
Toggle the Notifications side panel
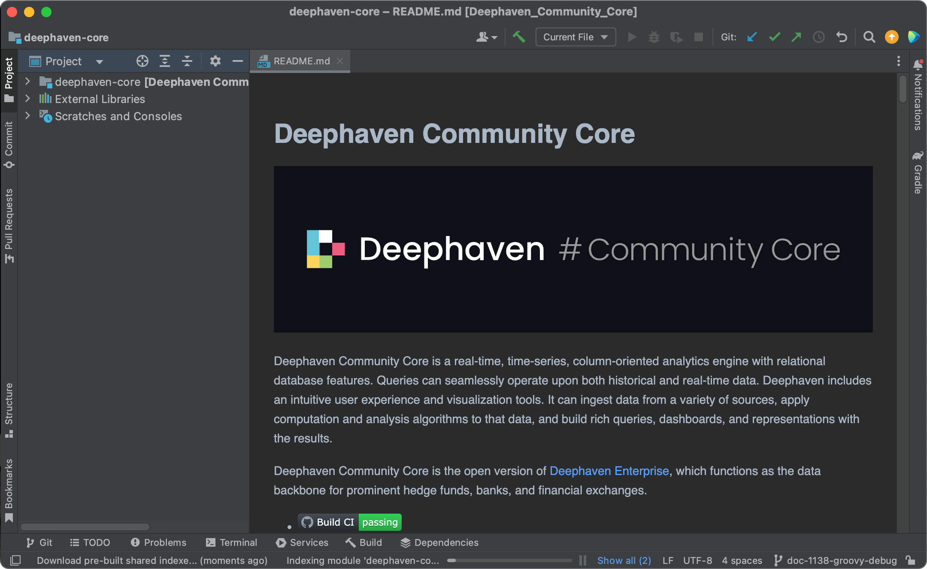(x=918, y=95)
